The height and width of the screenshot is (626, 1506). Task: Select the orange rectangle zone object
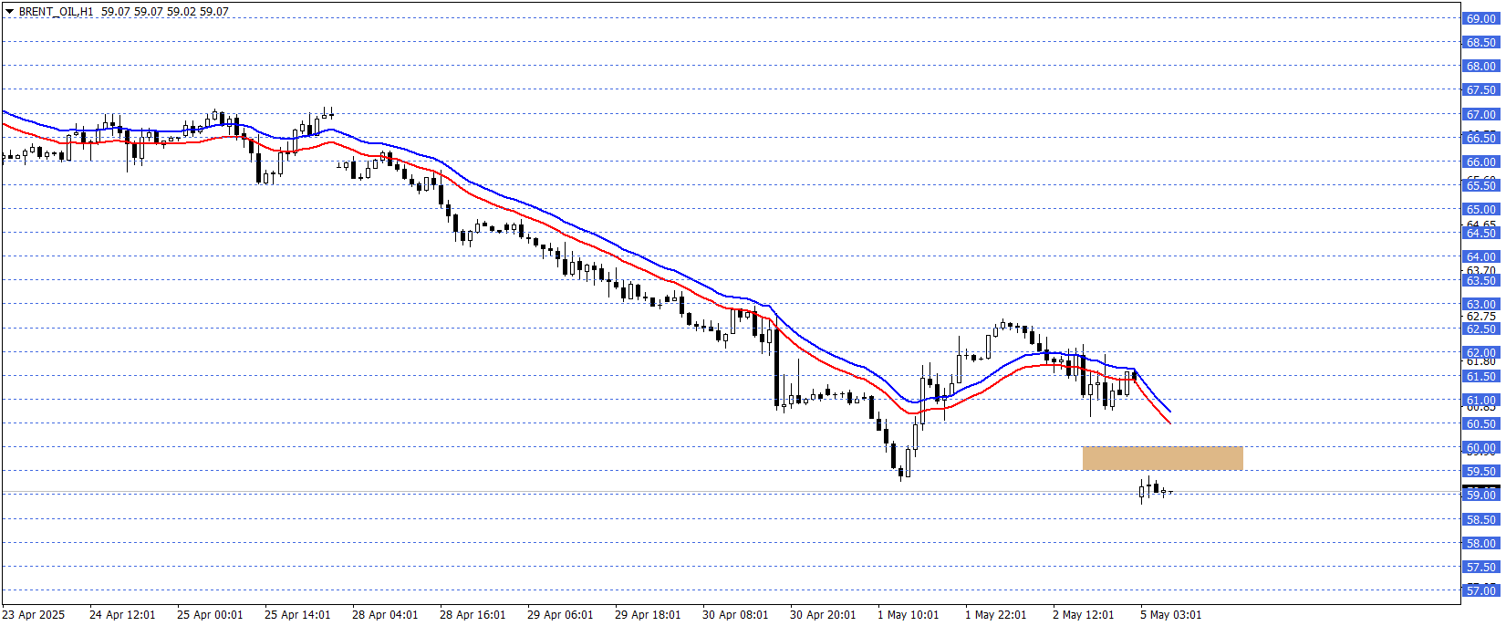click(x=1162, y=458)
